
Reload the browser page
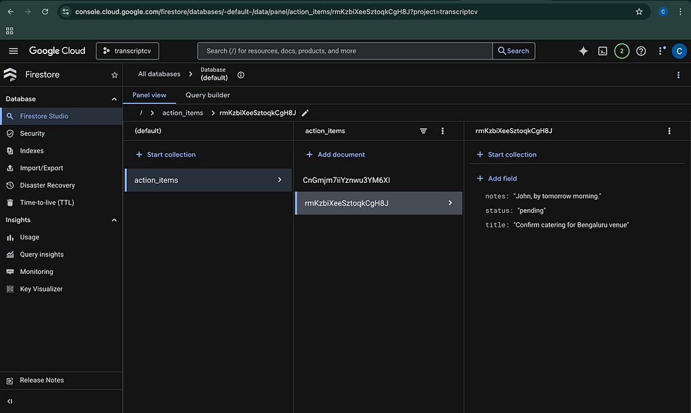tap(45, 12)
